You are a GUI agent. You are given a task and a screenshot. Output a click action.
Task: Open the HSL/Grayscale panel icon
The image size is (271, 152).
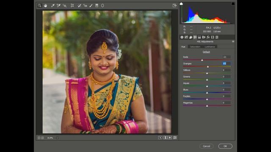[x=195, y=37]
